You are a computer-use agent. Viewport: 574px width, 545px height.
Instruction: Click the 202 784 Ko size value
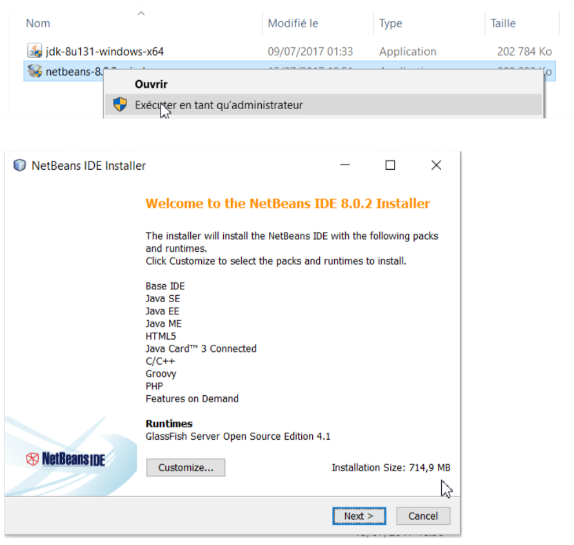pyautogui.click(x=524, y=52)
